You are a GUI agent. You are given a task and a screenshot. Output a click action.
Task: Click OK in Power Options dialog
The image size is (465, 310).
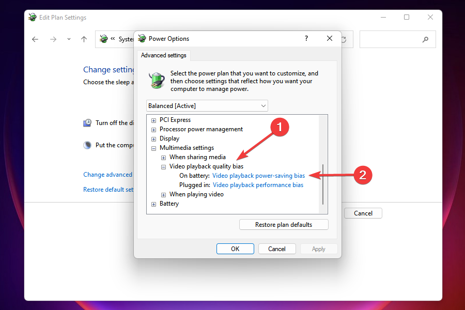(235, 249)
